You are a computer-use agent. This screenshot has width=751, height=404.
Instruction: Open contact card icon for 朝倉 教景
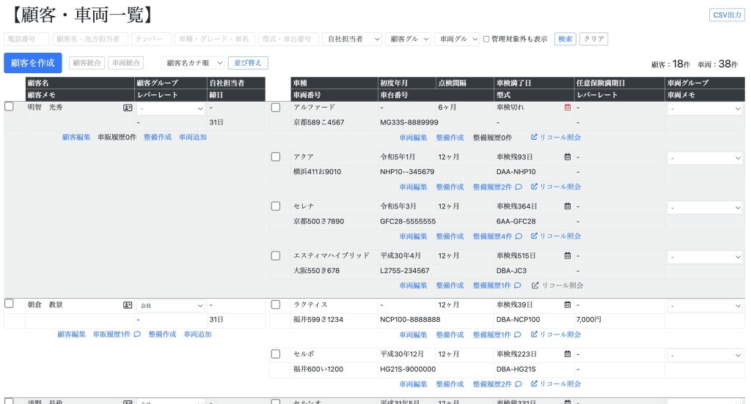tap(128, 305)
